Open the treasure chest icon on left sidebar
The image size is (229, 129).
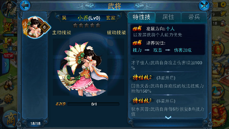[8, 27]
